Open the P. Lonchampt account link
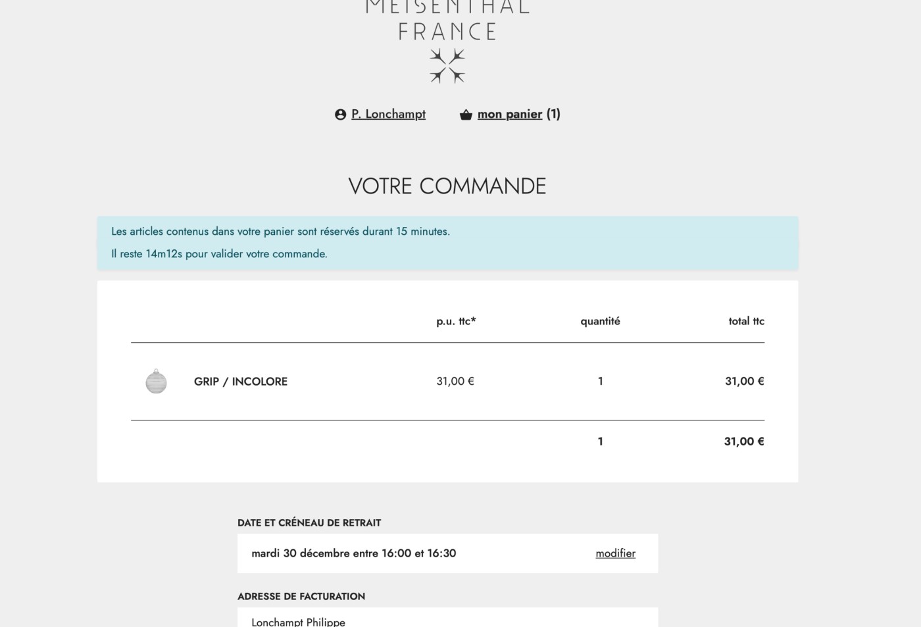The image size is (921, 627). point(388,114)
